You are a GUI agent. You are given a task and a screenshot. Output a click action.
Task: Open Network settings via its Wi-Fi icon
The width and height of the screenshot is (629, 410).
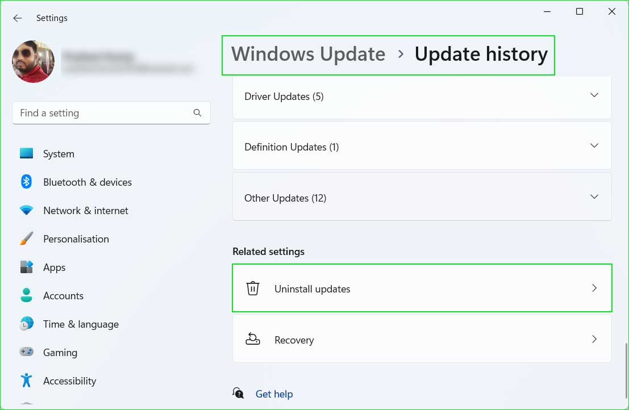coord(27,211)
